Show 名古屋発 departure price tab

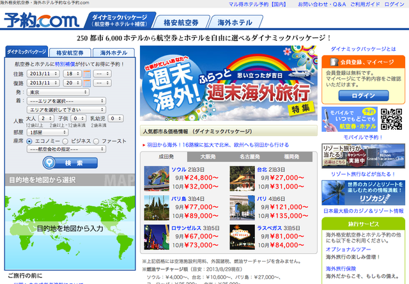click(250, 157)
